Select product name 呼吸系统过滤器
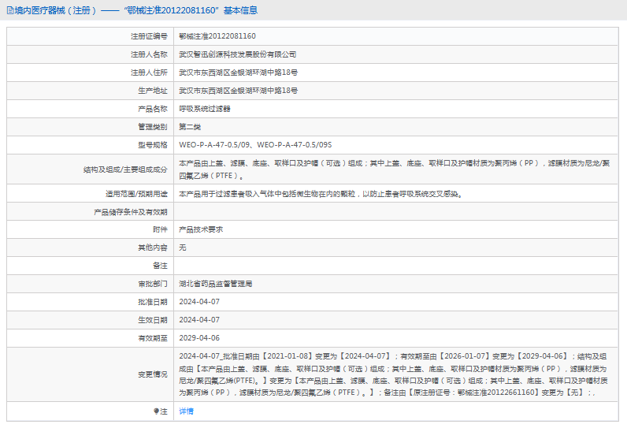This screenshot has width=627, height=428. pyautogui.click(x=204, y=109)
